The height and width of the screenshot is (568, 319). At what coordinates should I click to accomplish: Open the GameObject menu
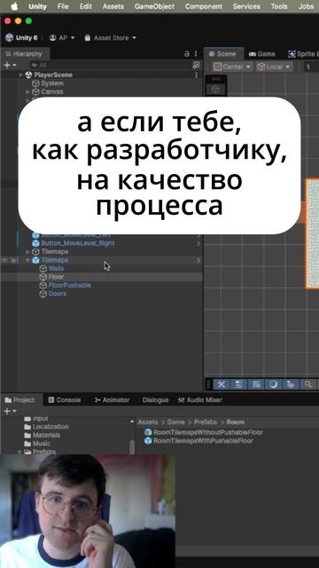click(x=154, y=6)
